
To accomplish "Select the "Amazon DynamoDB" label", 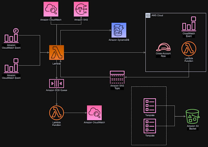I will point(119,40).
